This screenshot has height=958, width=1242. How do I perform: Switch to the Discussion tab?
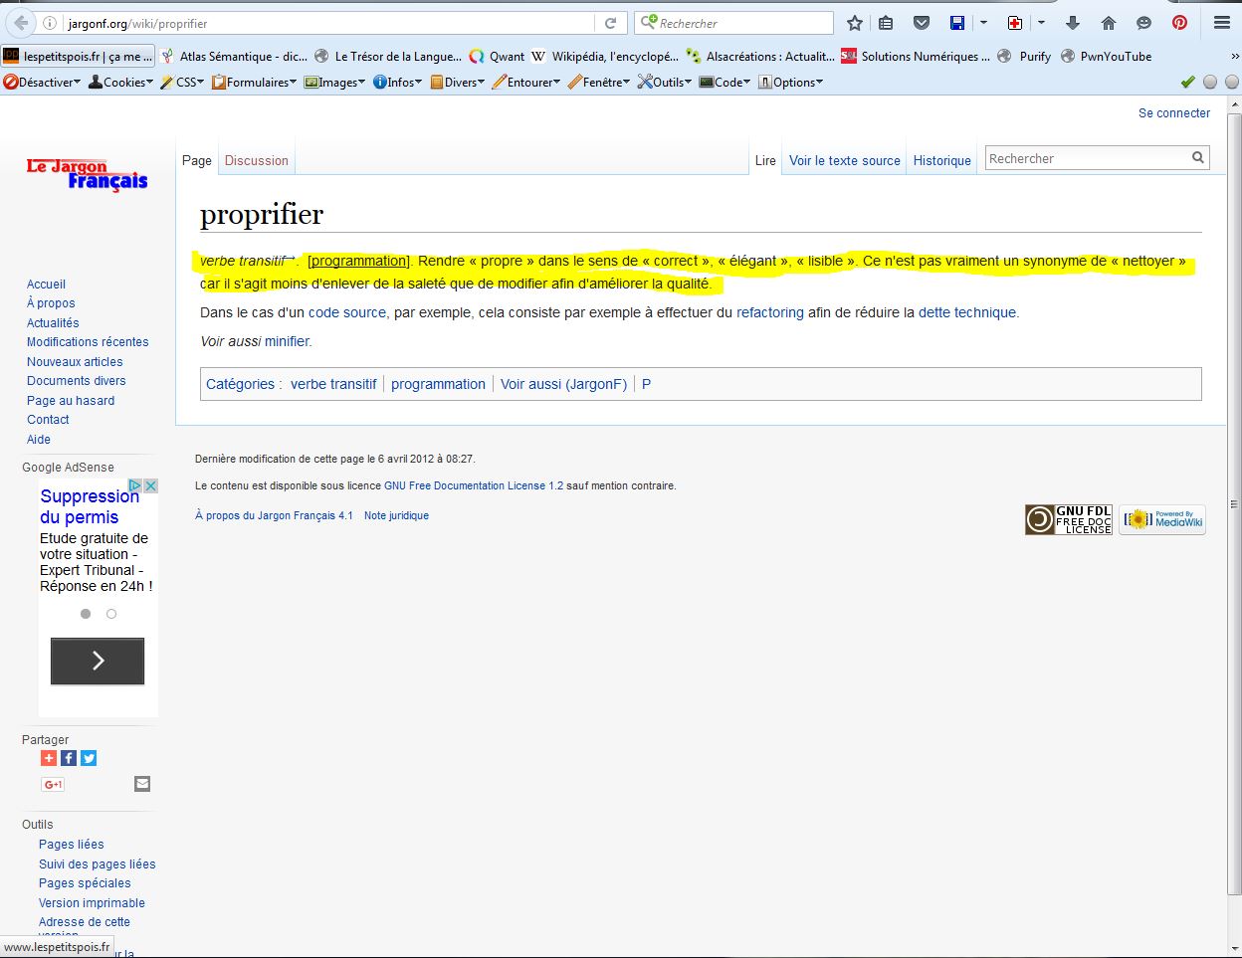(256, 160)
